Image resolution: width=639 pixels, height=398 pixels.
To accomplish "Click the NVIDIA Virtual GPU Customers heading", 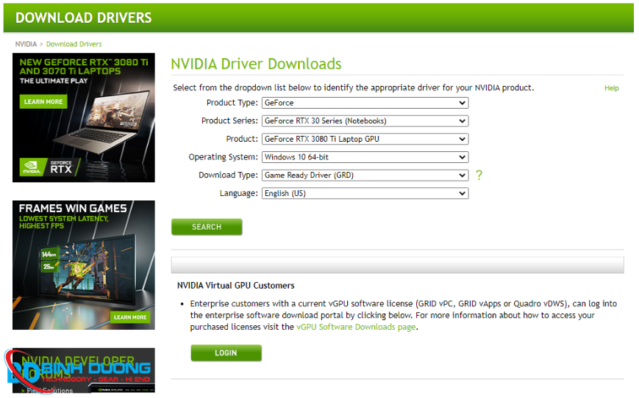I will pos(235,286).
